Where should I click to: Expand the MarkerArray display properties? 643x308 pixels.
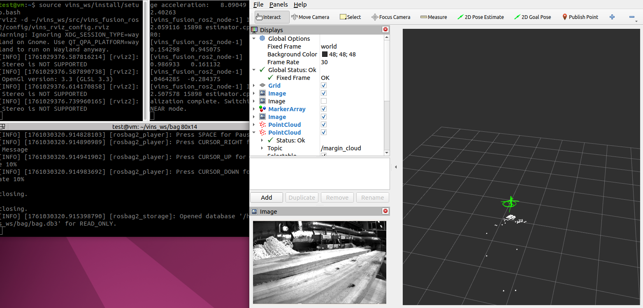coord(254,109)
